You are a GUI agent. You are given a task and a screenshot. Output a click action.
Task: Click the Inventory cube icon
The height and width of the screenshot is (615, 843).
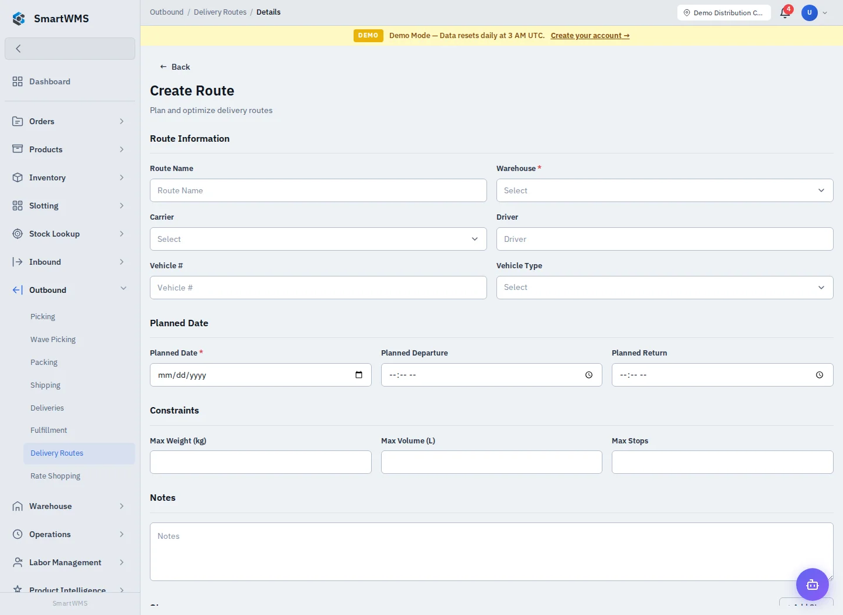18,177
